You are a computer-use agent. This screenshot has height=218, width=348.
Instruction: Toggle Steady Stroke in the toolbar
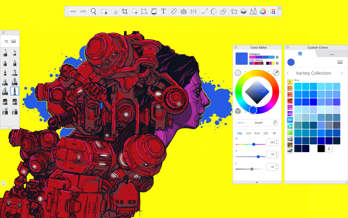pyautogui.click(x=204, y=11)
